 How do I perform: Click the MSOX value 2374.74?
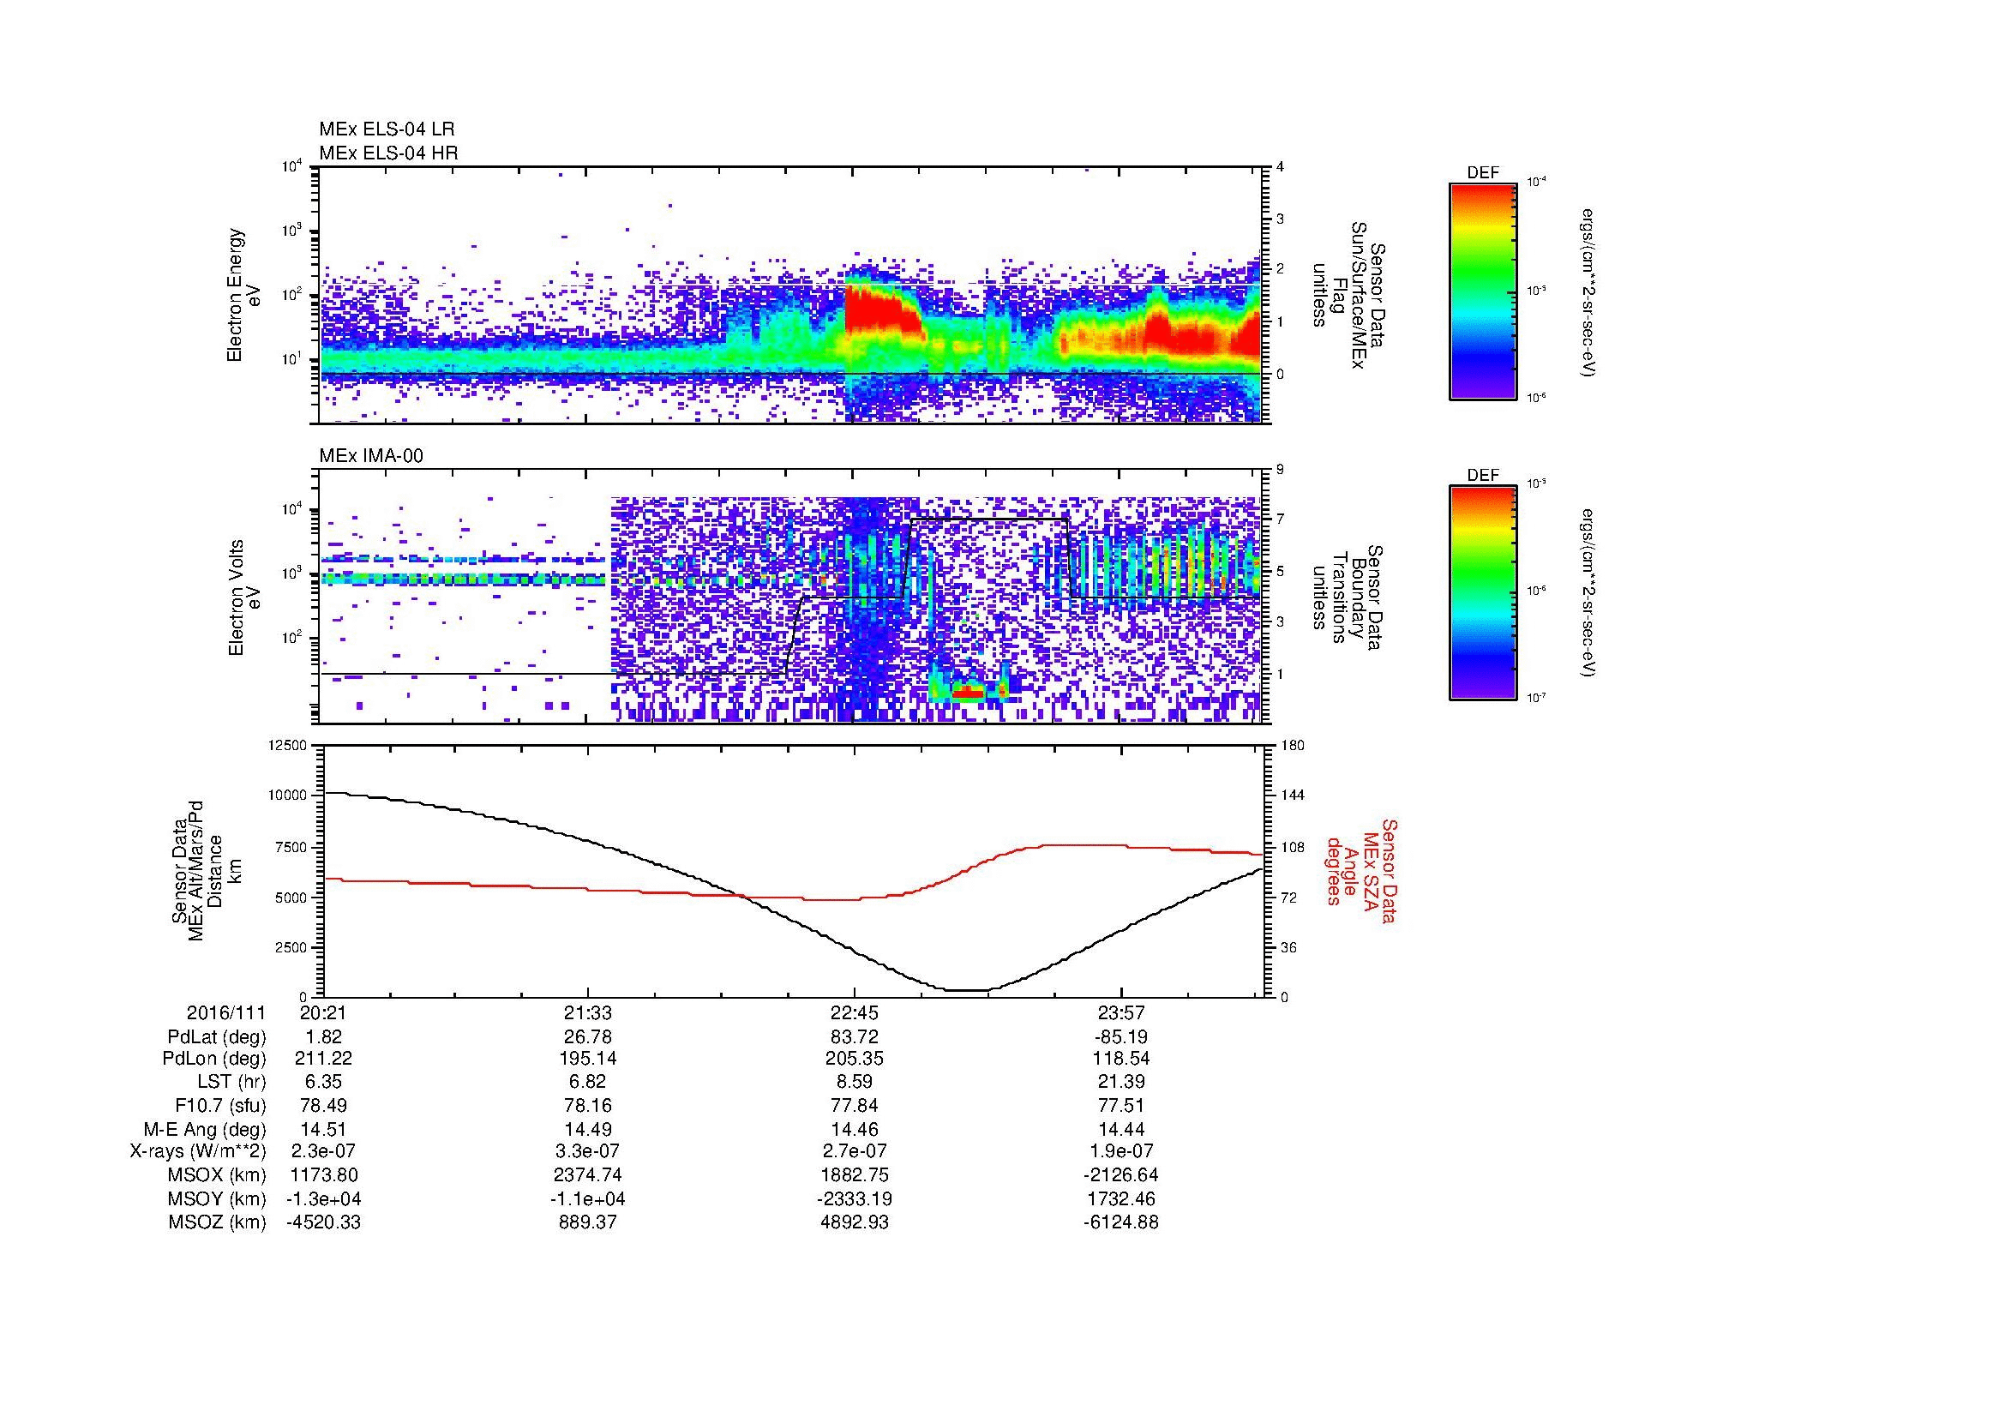pyautogui.click(x=589, y=1176)
